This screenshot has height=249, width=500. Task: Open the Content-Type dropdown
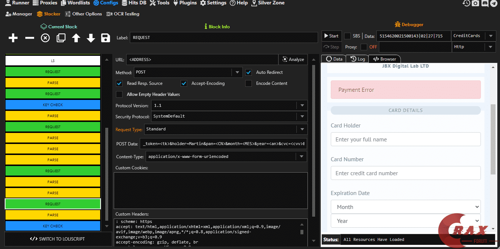[x=301, y=156]
